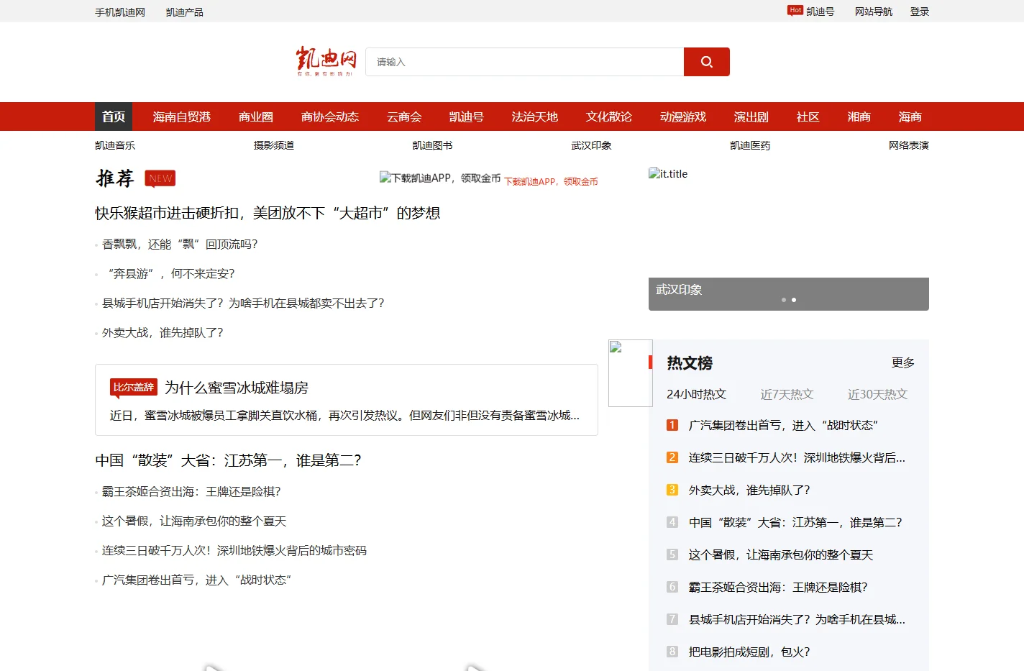Open the 云商会 navigation item
Image resolution: width=1024 pixels, height=671 pixels.
[404, 117]
